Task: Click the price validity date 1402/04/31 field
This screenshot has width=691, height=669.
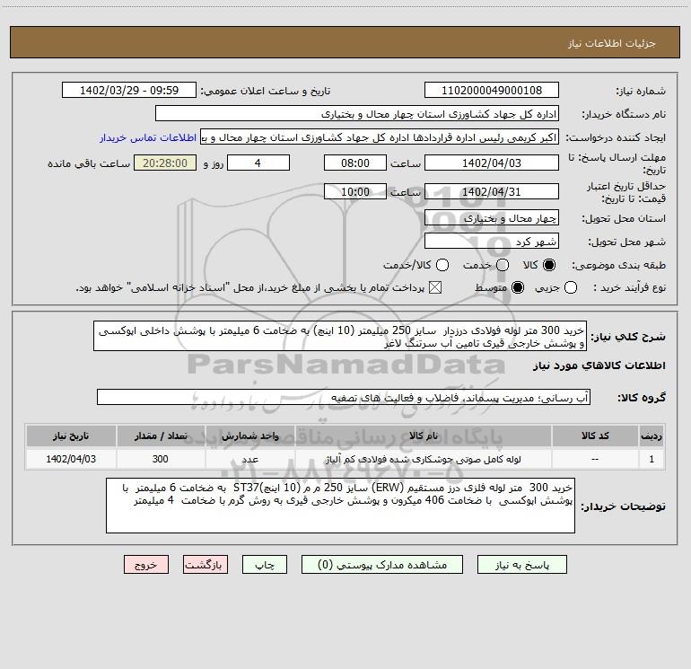Action: [x=492, y=191]
